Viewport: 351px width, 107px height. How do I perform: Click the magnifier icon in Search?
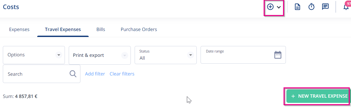(73, 74)
